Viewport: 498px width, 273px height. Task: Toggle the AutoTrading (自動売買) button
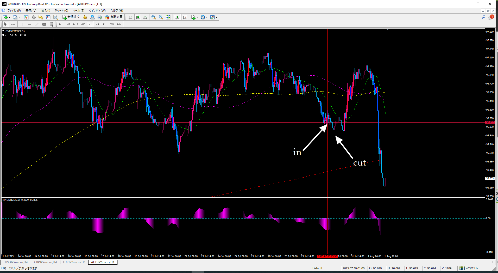[114, 17]
